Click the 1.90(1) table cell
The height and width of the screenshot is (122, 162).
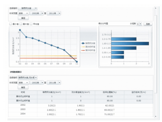coord(81,105)
